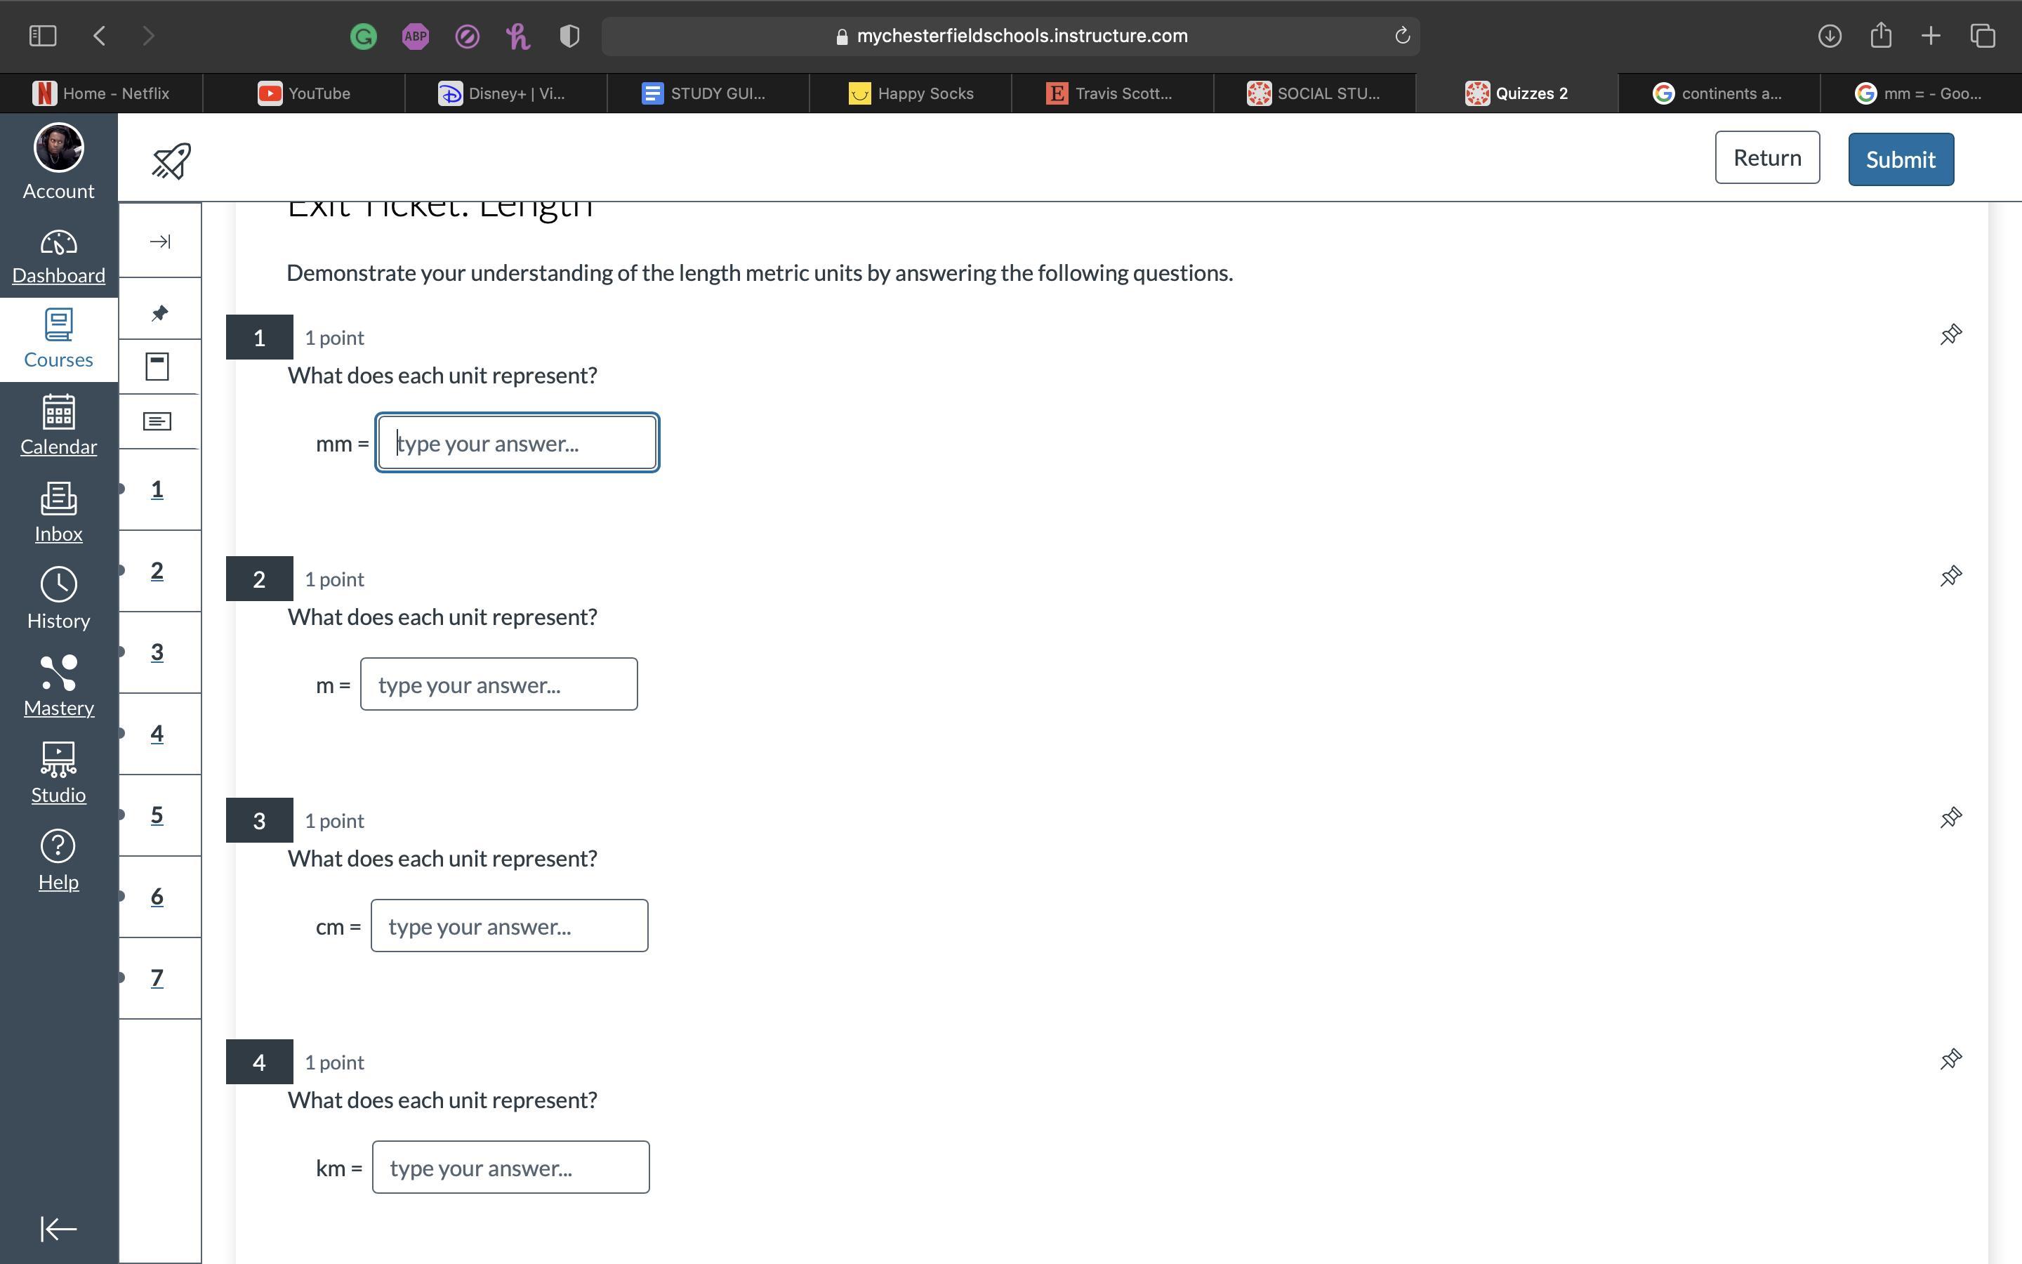Click the Return button
Viewport: 2022px width, 1264px height.
point(1766,158)
